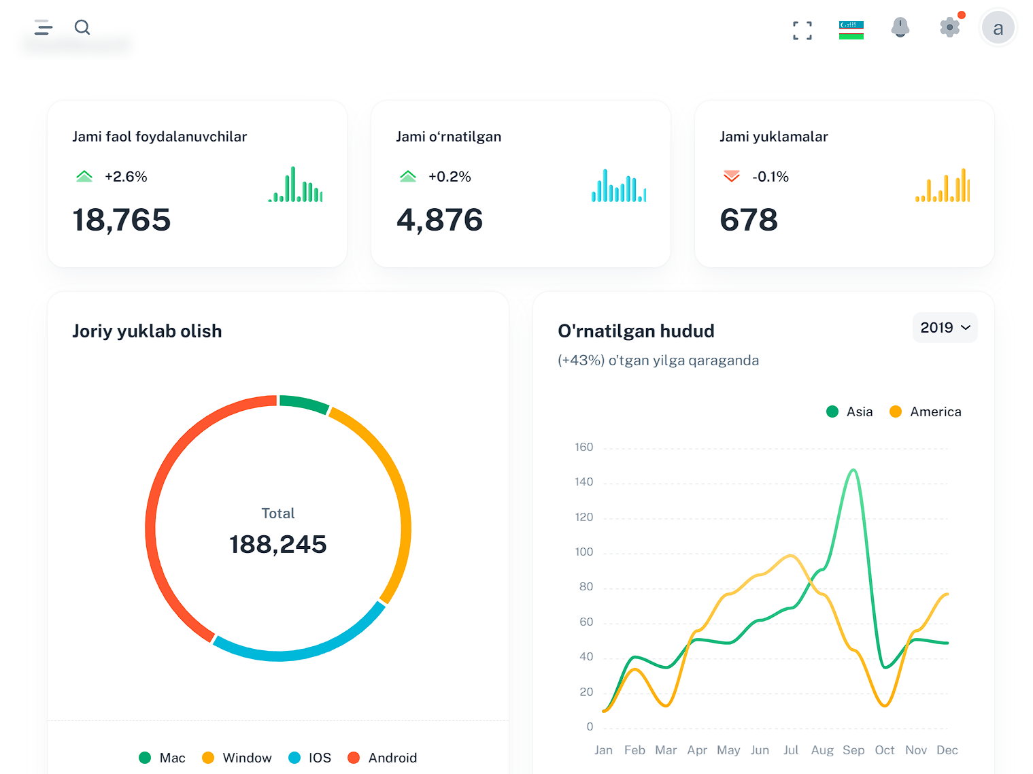1033x774 pixels.
Task: Click the +0.2% change label
Action: 450,177
